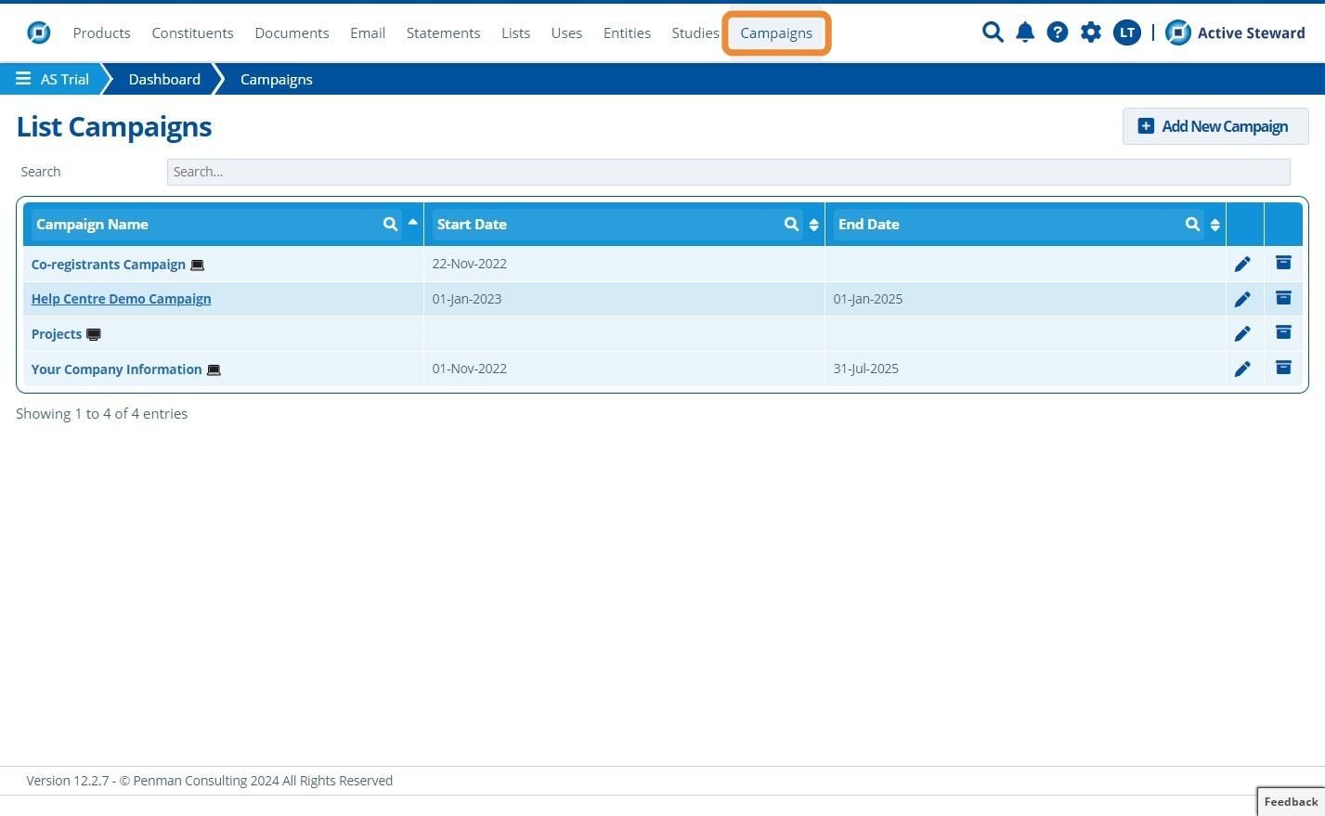
Task: Click the Active Steward logo at top left
Action: (x=39, y=32)
